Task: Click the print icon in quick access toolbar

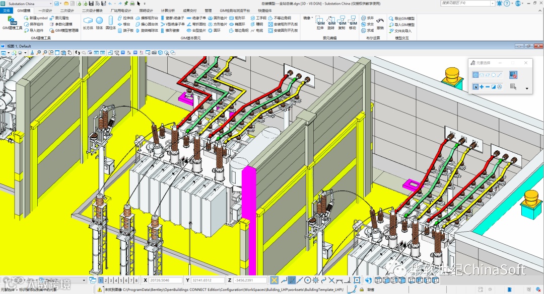Action: (132, 4)
